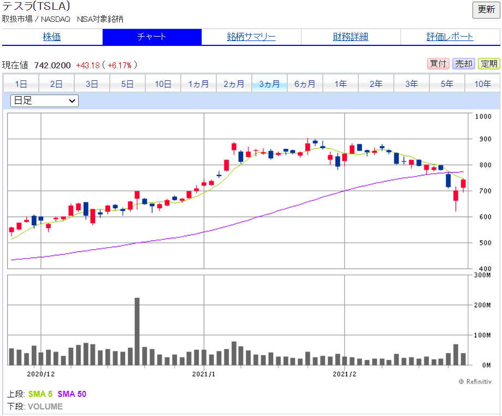
Task: Select the 1カ月 chart period
Action: click(x=198, y=84)
